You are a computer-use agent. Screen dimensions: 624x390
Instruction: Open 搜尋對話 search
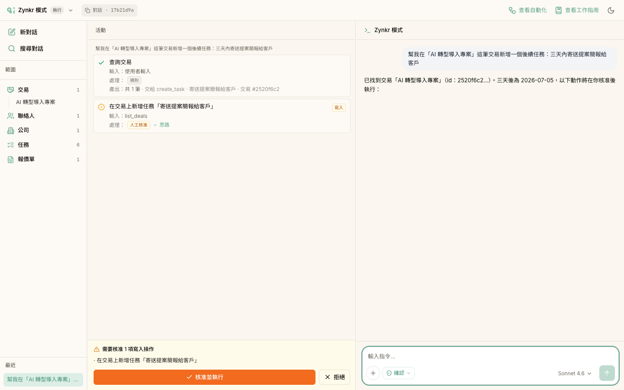43,49
